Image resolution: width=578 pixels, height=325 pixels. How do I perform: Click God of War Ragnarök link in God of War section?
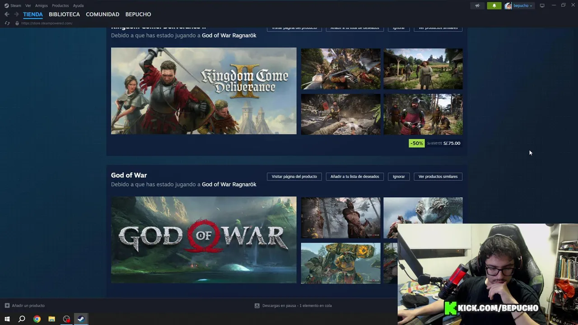229,184
